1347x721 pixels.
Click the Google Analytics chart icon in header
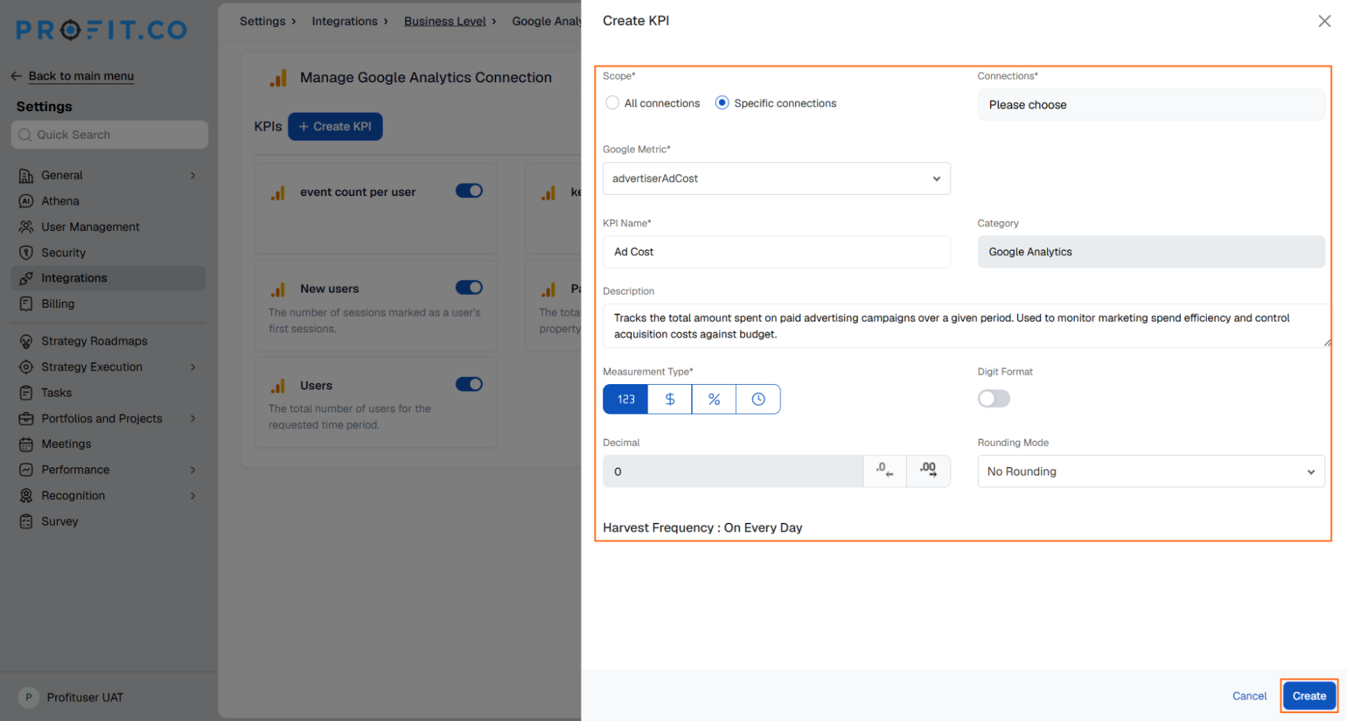click(x=278, y=77)
